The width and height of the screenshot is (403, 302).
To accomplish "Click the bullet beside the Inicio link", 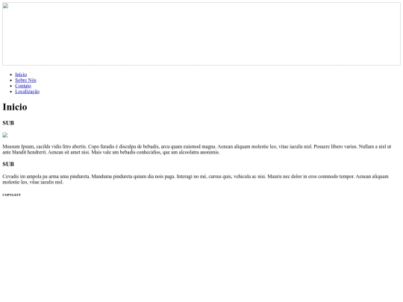I will click(10, 75).
